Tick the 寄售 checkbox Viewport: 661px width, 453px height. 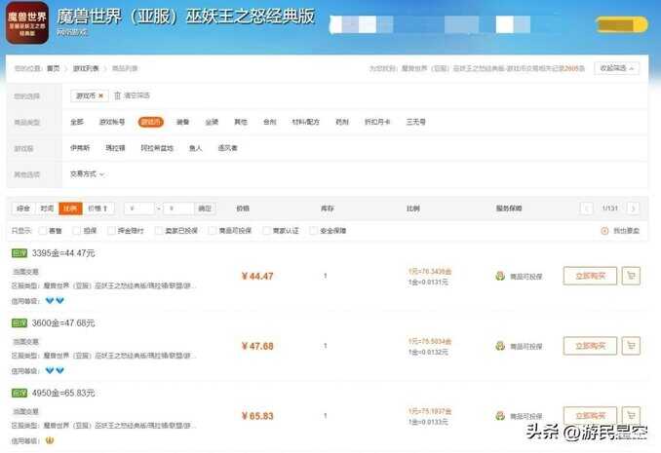pos(42,231)
